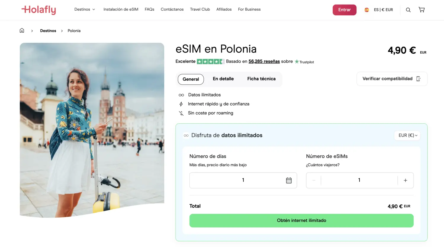Click the Entrar button
This screenshot has height=247, width=444.
pos(344,9)
